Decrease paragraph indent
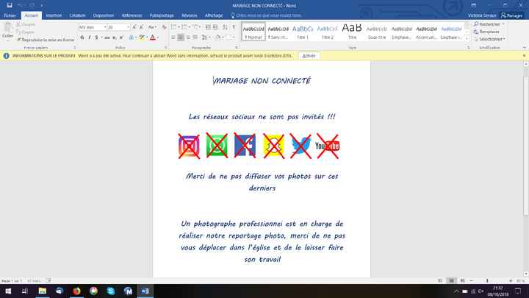 (208, 27)
